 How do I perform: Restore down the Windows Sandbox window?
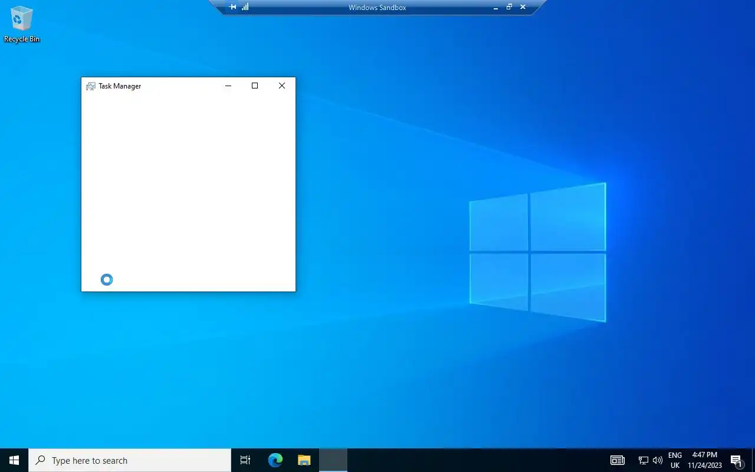coord(510,7)
